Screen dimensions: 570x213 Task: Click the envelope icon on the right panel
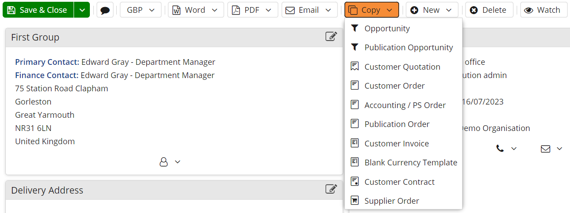[x=545, y=149]
